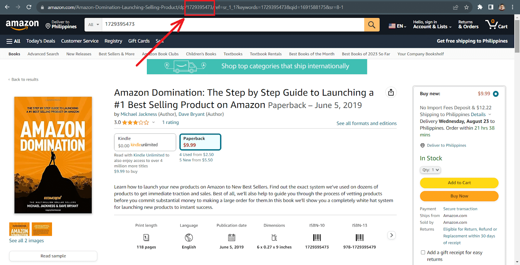Select the Buy new radio button
This screenshot has height=265, width=520.
pyautogui.click(x=496, y=94)
